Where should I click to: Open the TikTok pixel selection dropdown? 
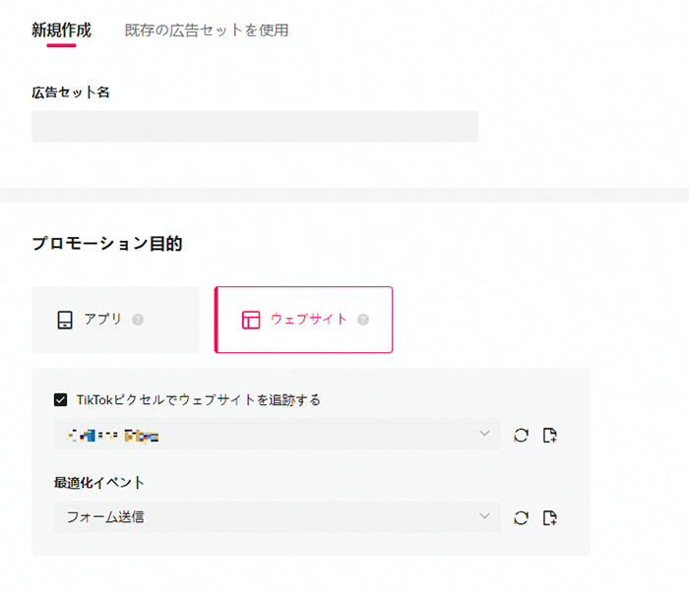pyautogui.click(x=277, y=435)
